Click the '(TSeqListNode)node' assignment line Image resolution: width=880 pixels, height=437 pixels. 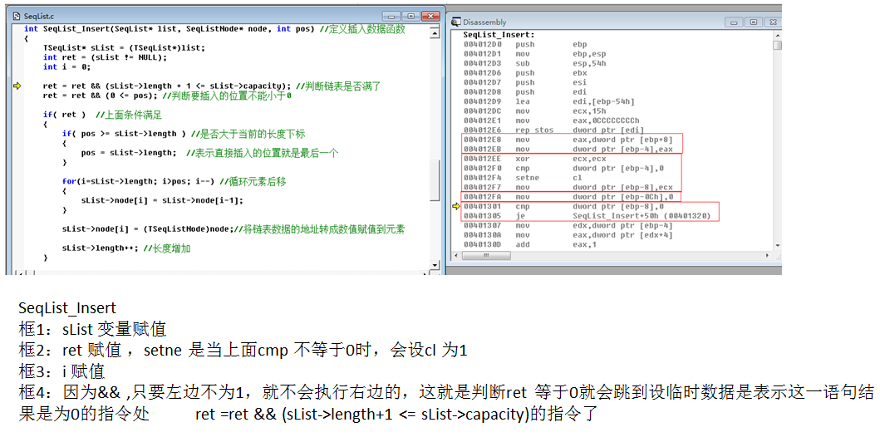point(234,228)
